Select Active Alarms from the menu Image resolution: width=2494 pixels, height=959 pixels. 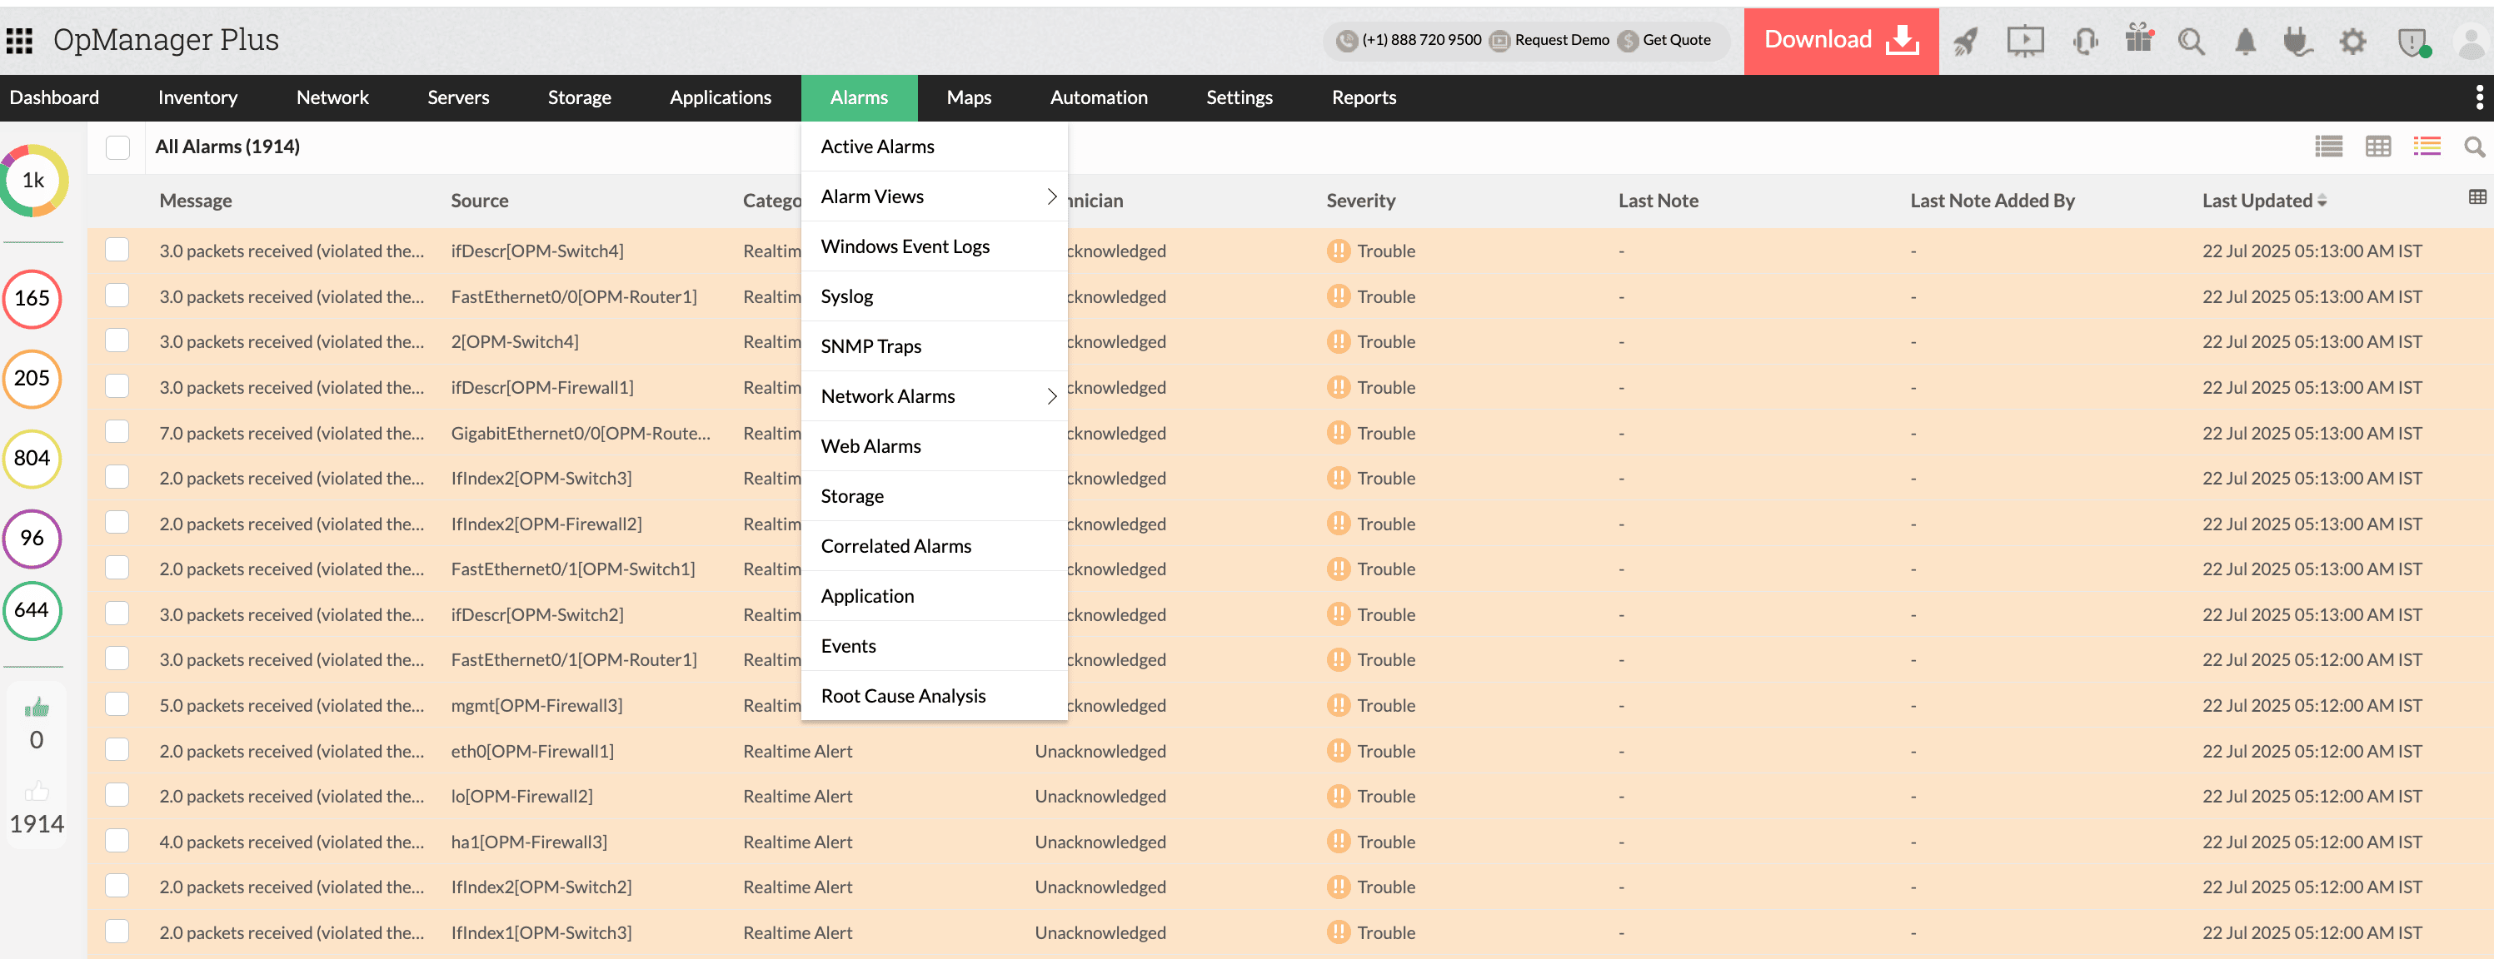[935, 147]
